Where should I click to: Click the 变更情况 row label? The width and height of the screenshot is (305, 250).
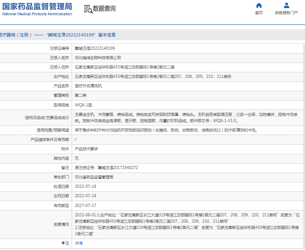click(x=61, y=224)
